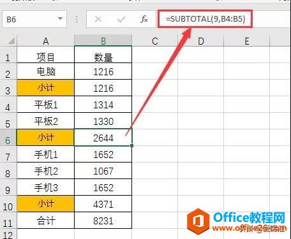Viewport: 291px width, 239px height.
Task: Click cell B7 with value 1652
Action: [x=103, y=154]
